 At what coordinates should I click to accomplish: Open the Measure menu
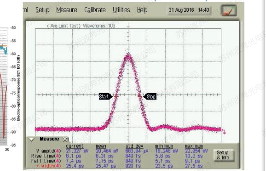point(67,10)
